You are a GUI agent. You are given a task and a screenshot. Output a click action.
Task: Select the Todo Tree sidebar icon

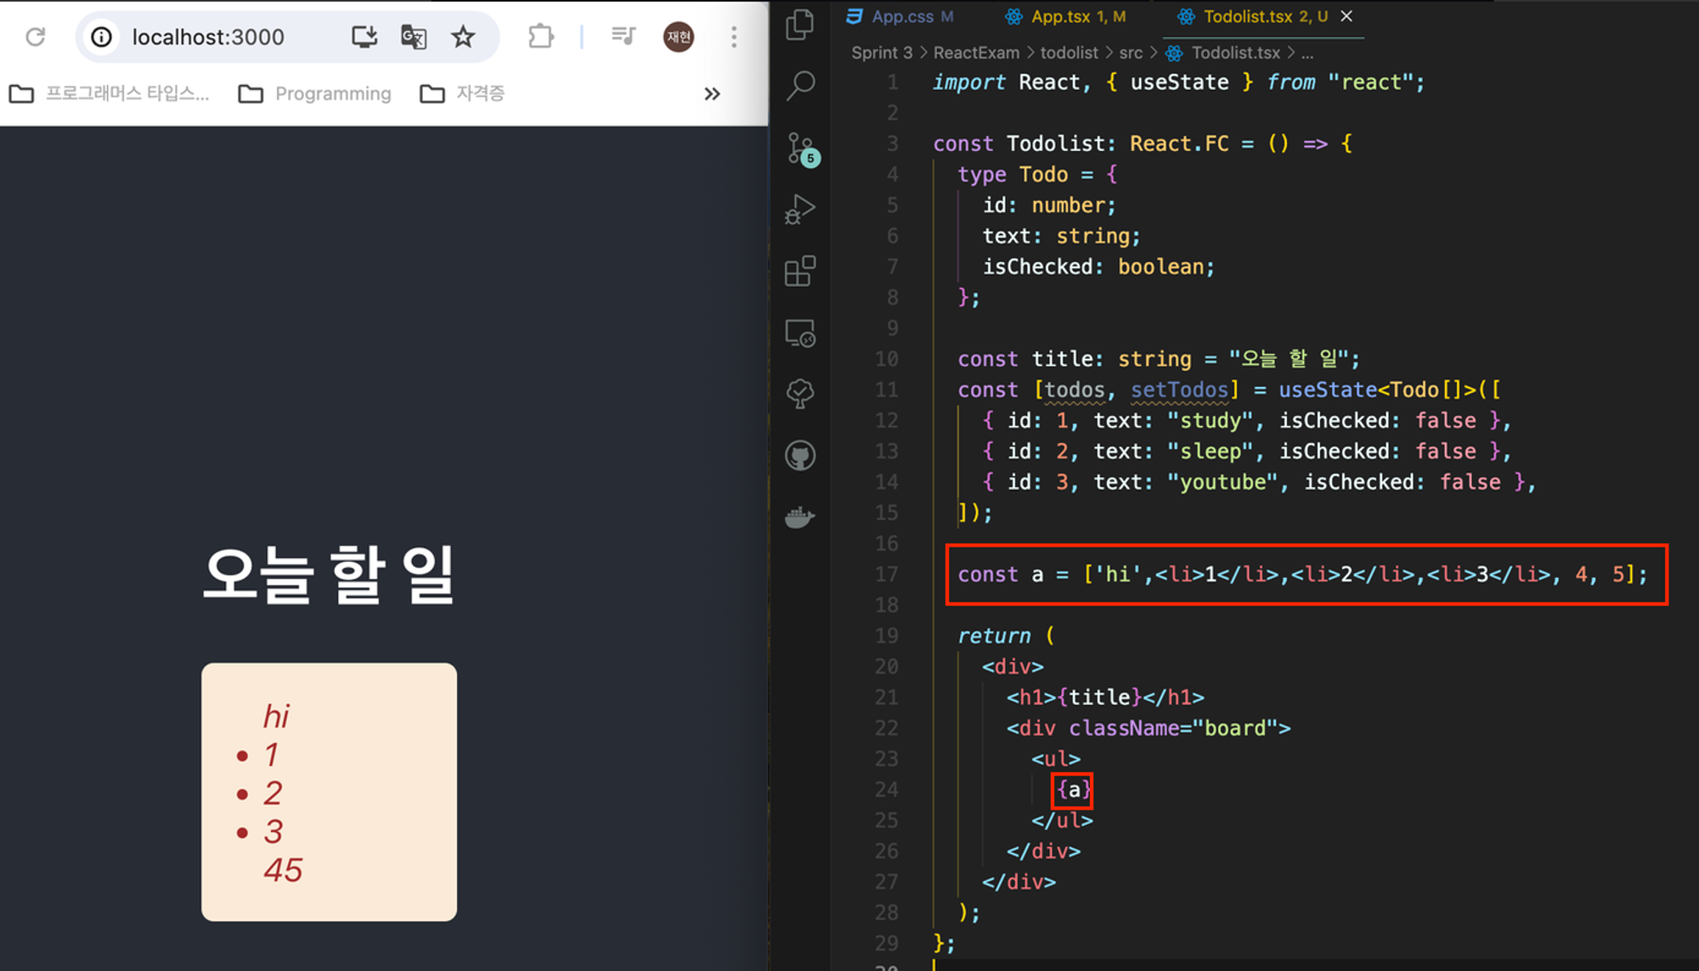799,393
